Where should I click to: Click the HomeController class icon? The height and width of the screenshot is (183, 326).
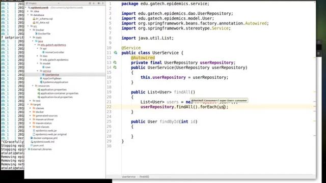43,52
